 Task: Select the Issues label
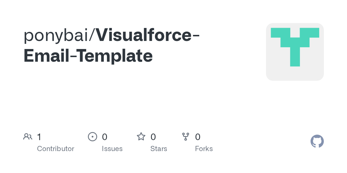[112, 149]
